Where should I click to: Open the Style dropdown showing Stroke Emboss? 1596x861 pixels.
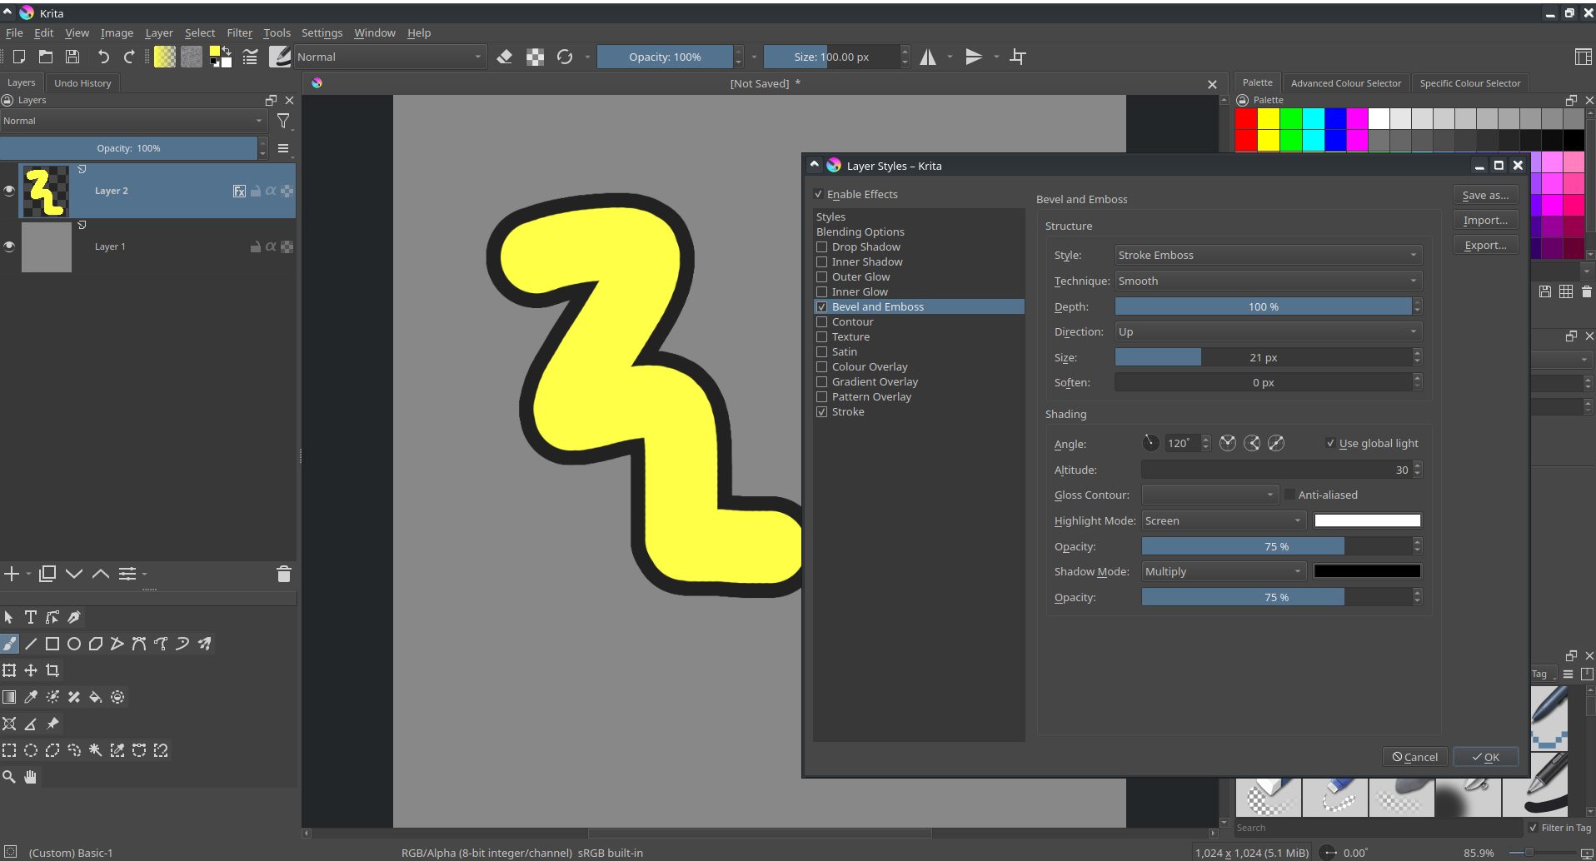coord(1266,255)
